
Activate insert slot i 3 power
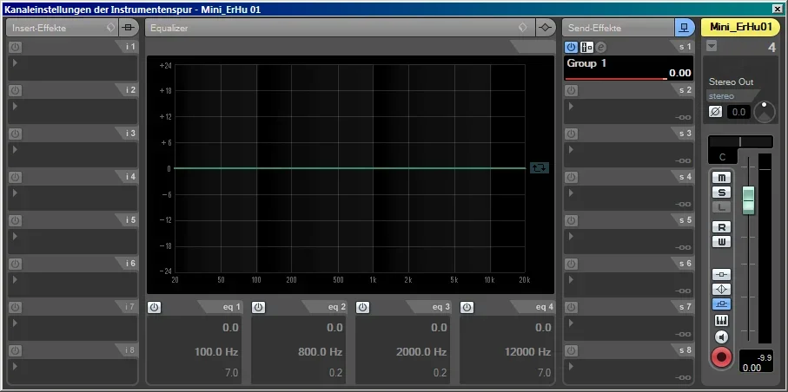click(x=15, y=134)
